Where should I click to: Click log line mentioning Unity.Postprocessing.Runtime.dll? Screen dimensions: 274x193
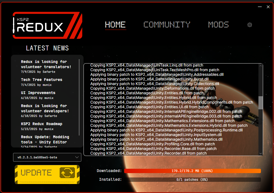pyautogui.click(x=166, y=130)
